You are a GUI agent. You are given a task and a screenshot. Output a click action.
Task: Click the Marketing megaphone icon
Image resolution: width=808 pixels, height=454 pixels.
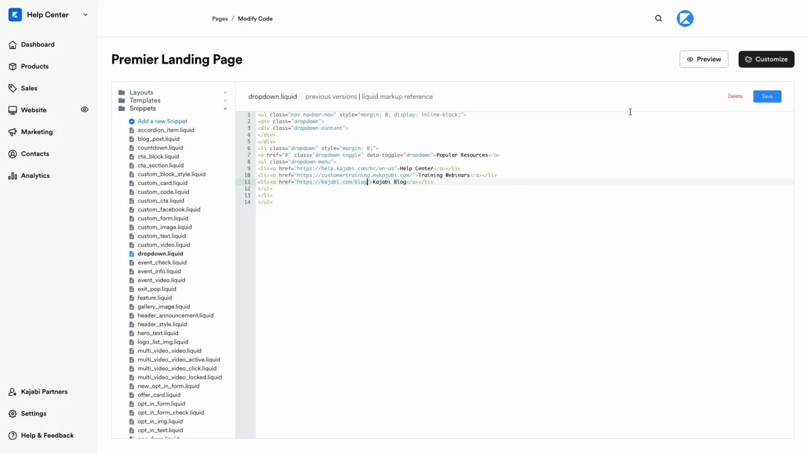pos(13,132)
